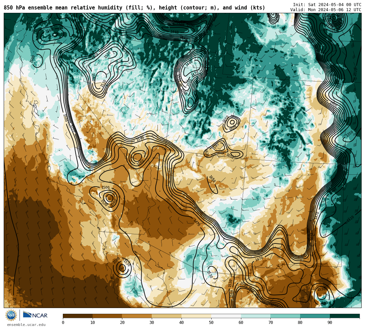Click colorbar tick label 60
Viewport: 365px width, 329px height.
pos(241,323)
